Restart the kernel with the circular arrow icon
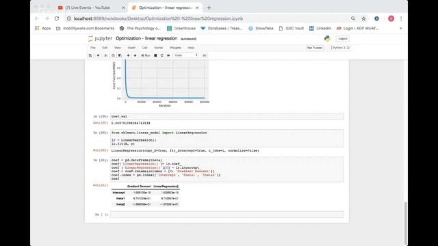438x246 pixels. coord(162,55)
